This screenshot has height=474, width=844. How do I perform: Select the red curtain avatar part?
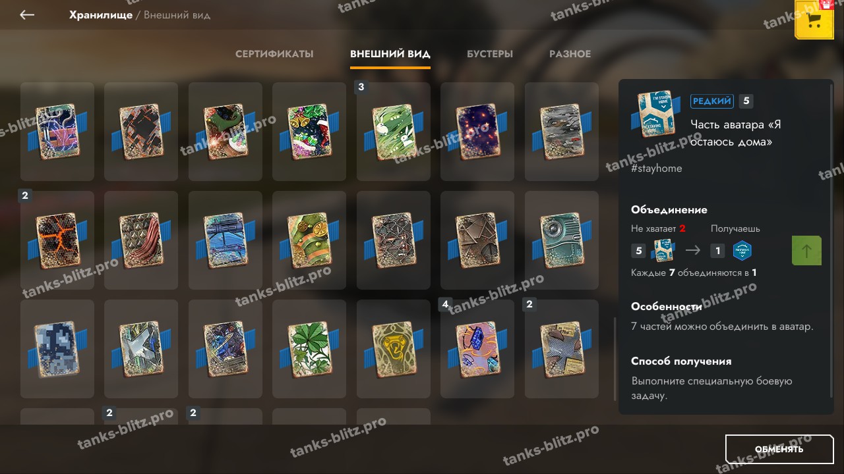pyautogui.click(x=140, y=240)
